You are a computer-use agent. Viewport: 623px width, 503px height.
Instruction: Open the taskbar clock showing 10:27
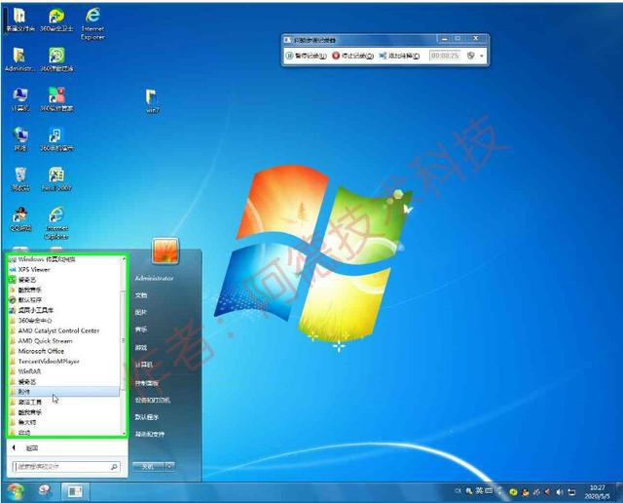coord(597,492)
